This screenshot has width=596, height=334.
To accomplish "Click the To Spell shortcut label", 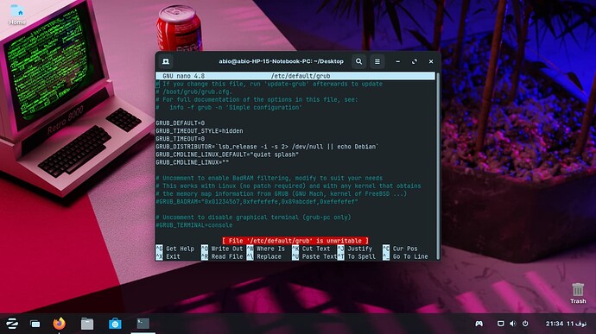I will pyautogui.click(x=361, y=257).
